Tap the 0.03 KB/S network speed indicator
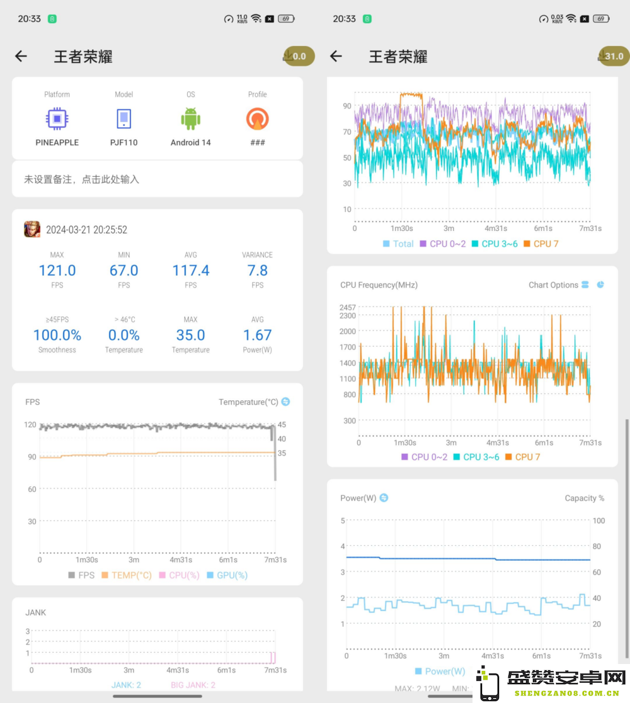The height and width of the screenshot is (703, 630). pyautogui.click(x=558, y=18)
